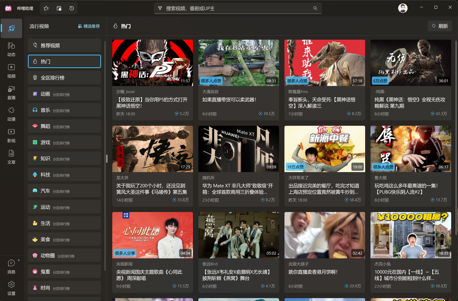Open the 动态 section in the sidebar
Screen dimensions: 458x301
pyautogui.click(x=11, y=49)
